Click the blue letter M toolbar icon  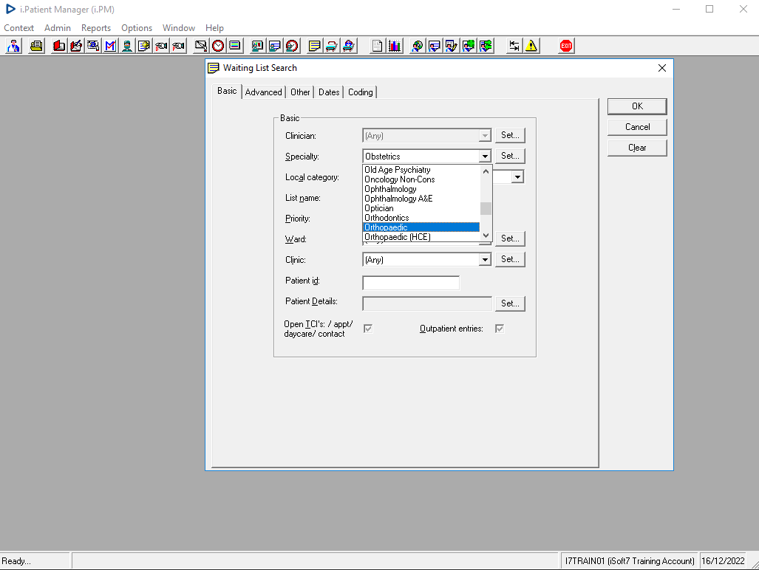pos(110,46)
